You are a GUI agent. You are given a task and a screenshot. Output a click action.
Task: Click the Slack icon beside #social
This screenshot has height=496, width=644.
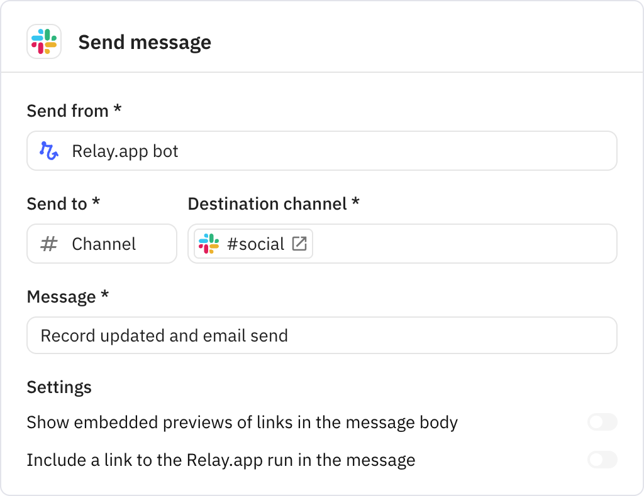tap(208, 244)
